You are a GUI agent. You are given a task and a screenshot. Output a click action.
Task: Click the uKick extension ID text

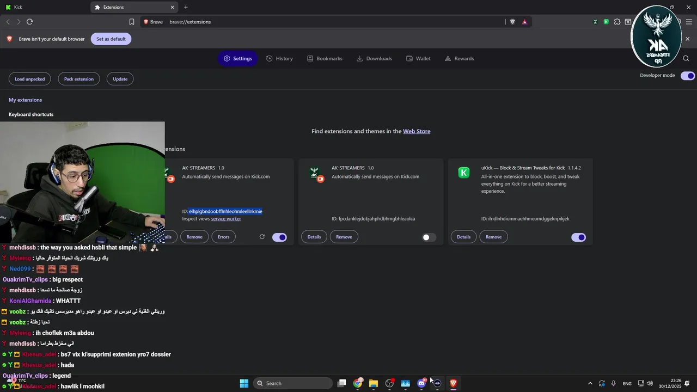[525, 219]
